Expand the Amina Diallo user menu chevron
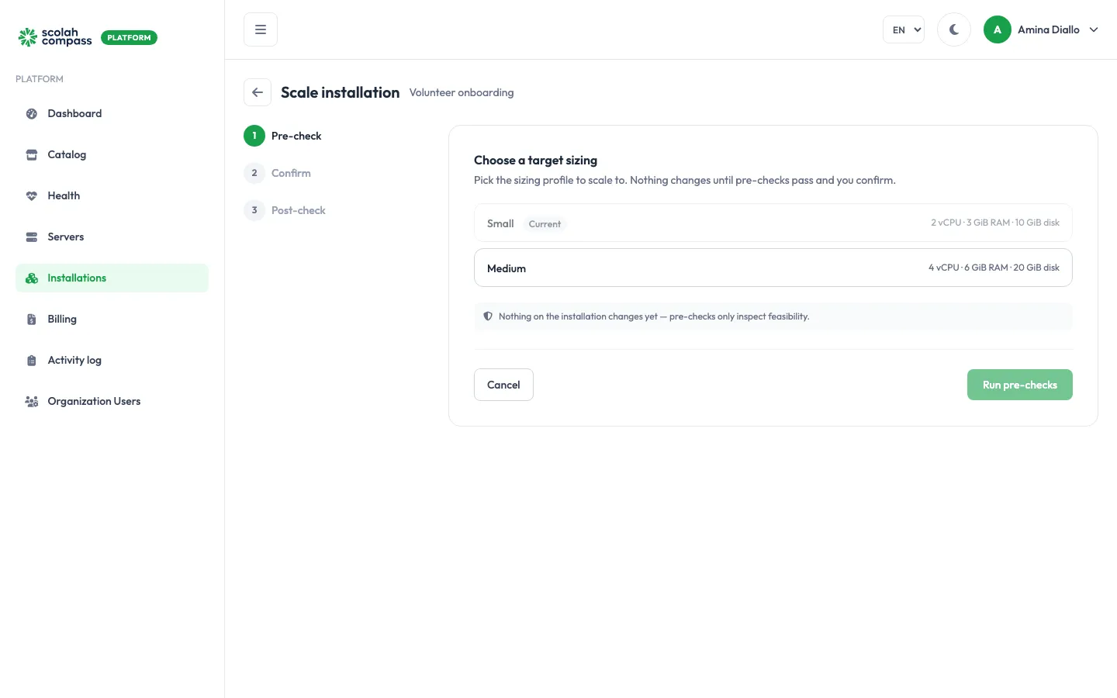Screen dimensions: 1117x698 [x=1094, y=29]
